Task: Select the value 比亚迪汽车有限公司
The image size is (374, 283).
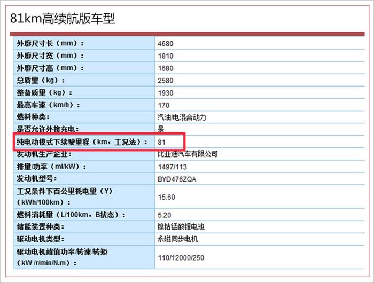Action: pos(188,154)
